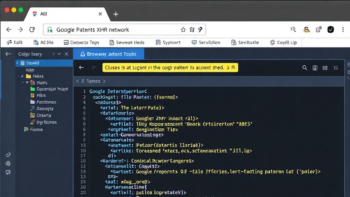Go to previous item in 5 Tomes breadcrumb
Screen dimensions: 350x197
point(78,81)
